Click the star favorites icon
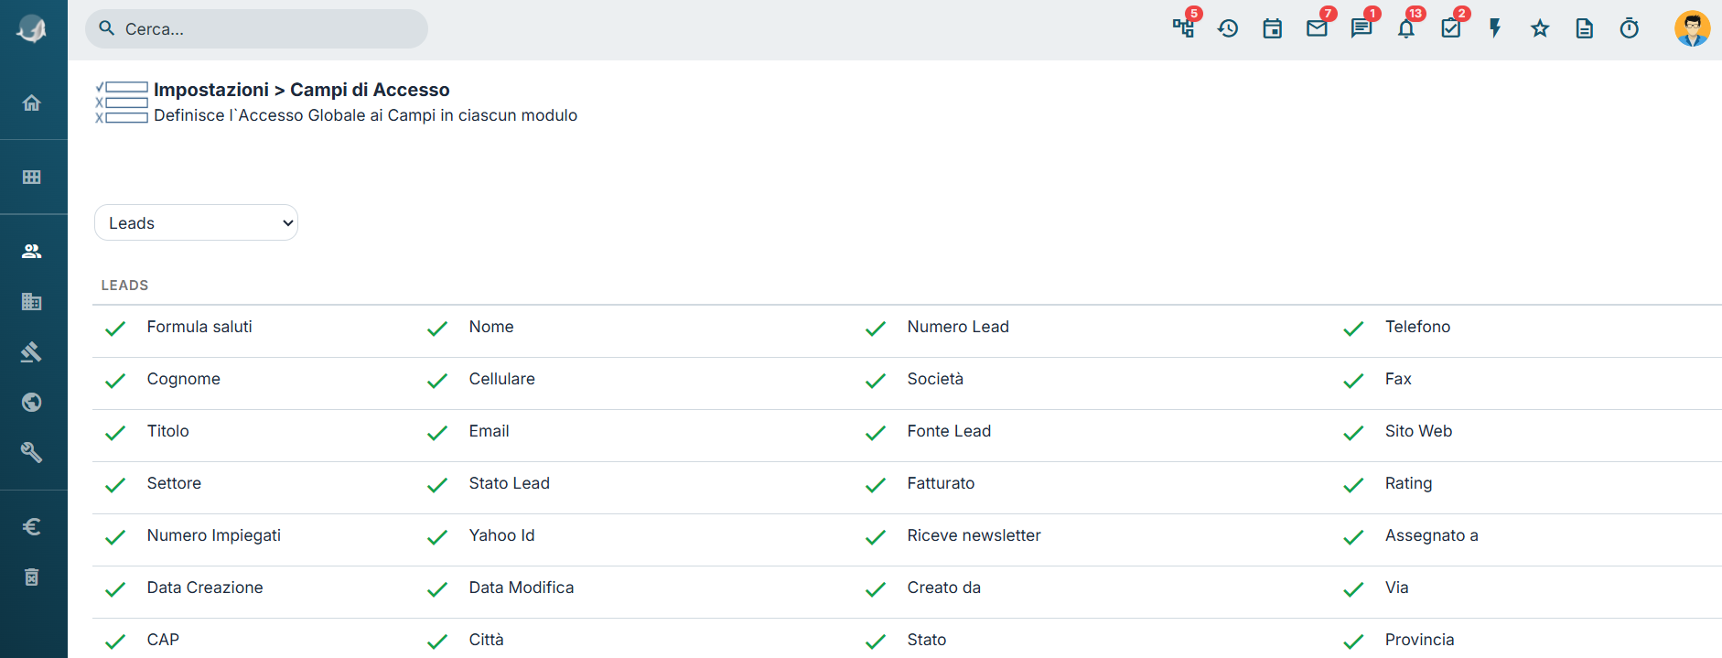Screen dimensions: 1722x658 (x=1540, y=28)
